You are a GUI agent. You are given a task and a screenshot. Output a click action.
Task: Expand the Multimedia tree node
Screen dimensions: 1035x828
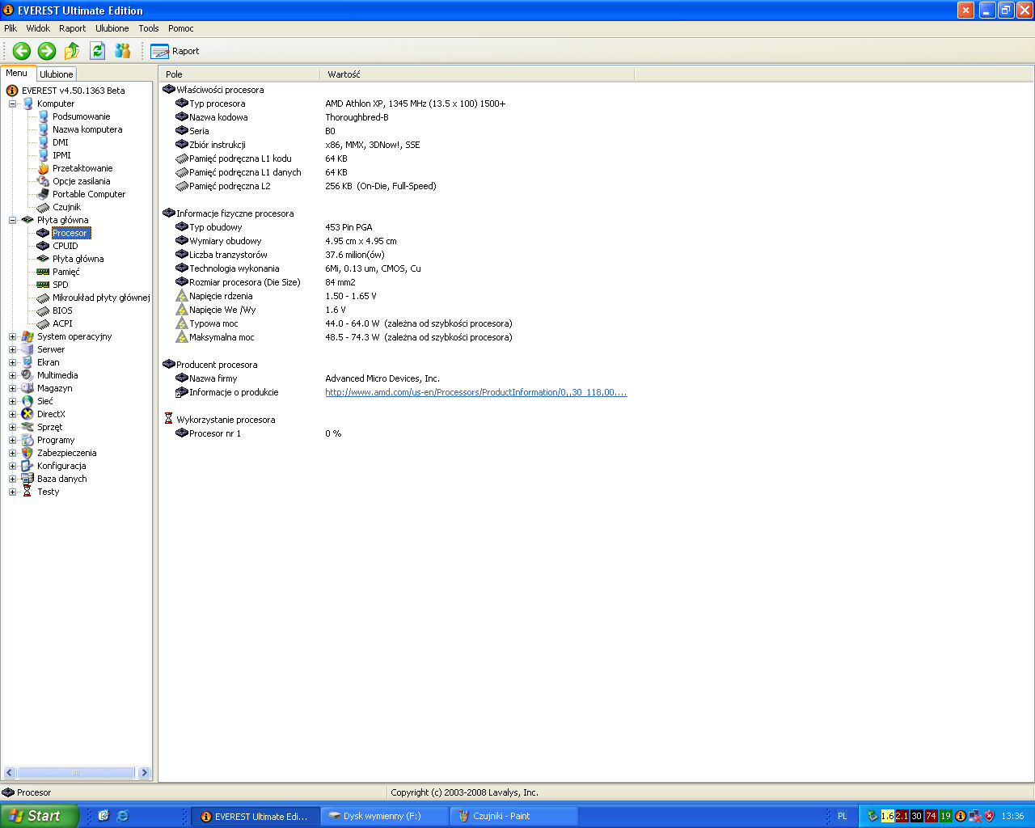click(12, 375)
